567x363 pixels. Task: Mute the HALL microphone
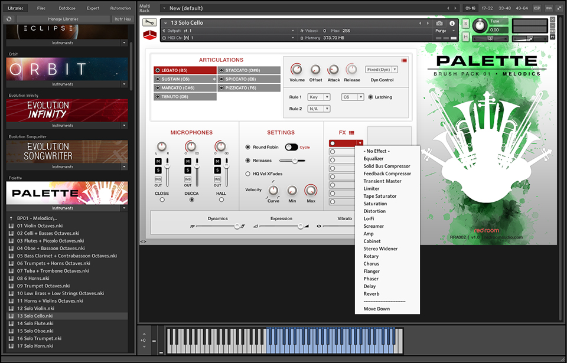pos(217,161)
